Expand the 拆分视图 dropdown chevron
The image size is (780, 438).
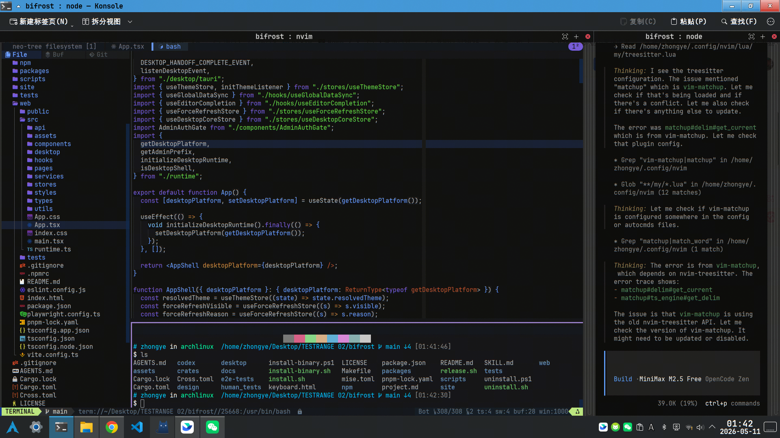point(130,21)
